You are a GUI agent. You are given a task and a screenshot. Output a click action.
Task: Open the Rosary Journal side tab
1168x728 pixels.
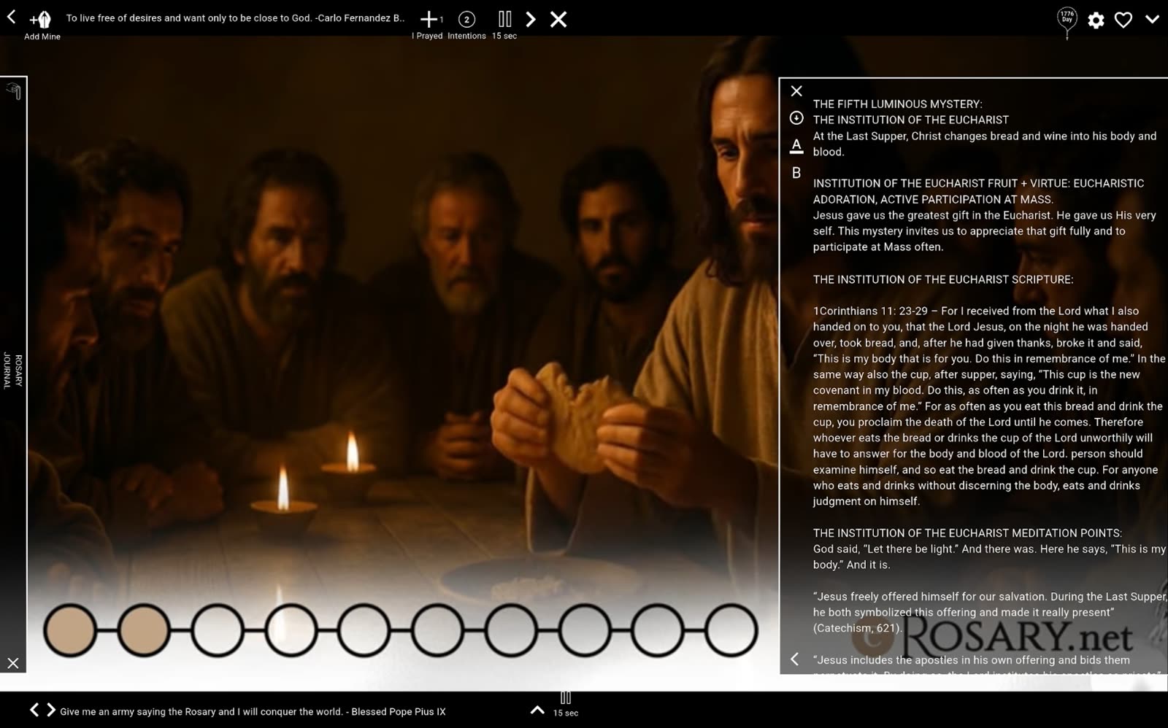(13, 371)
